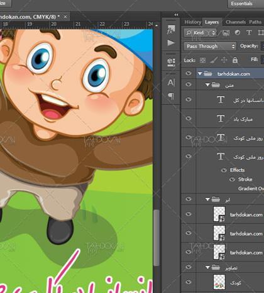The image size is (264, 293).
Task: Select the Stroke effect entry
Action: (245, 180)
